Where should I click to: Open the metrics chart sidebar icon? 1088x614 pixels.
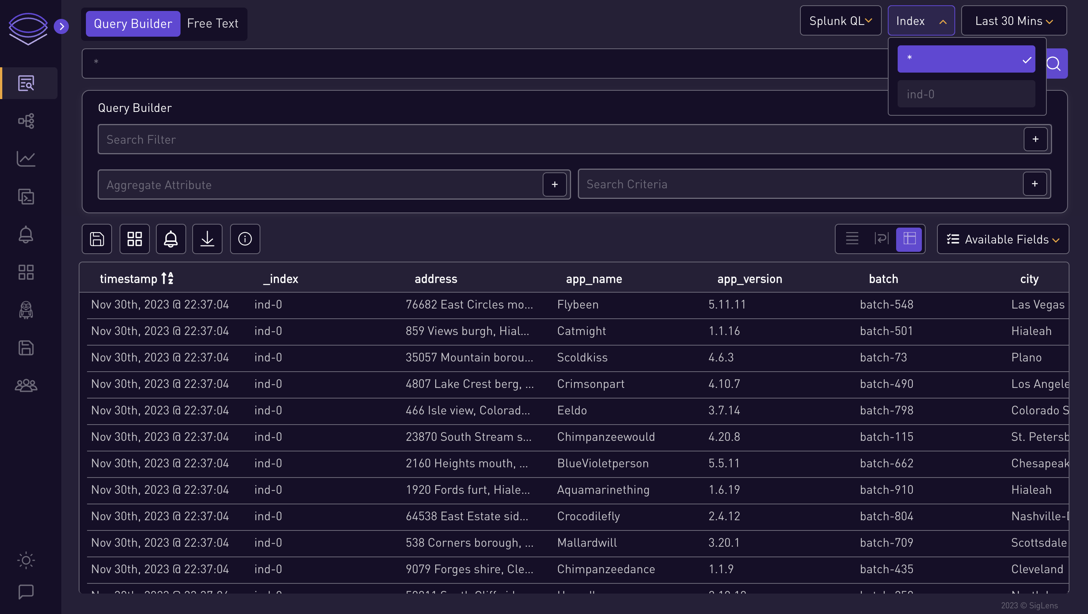(26, 159)
